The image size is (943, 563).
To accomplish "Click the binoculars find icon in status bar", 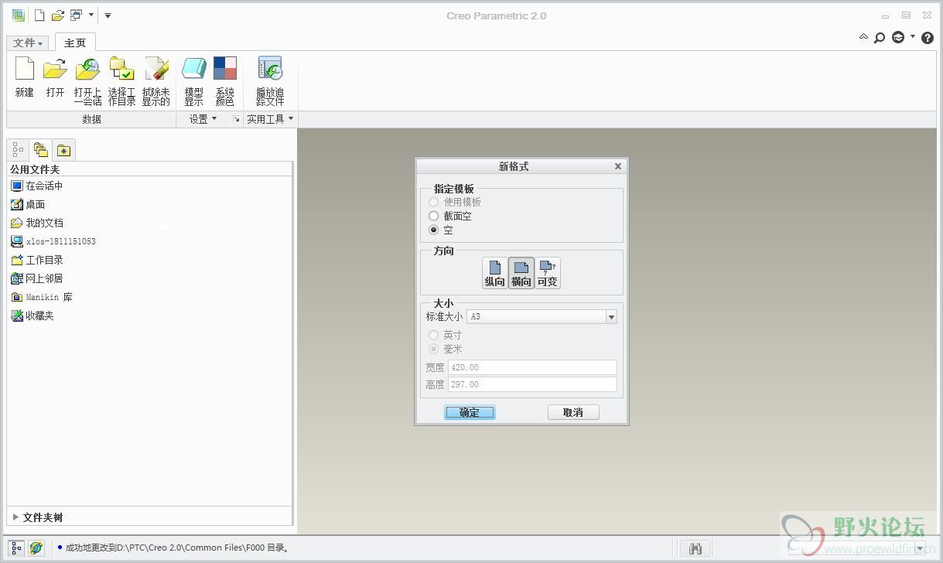I will point(695,548).
